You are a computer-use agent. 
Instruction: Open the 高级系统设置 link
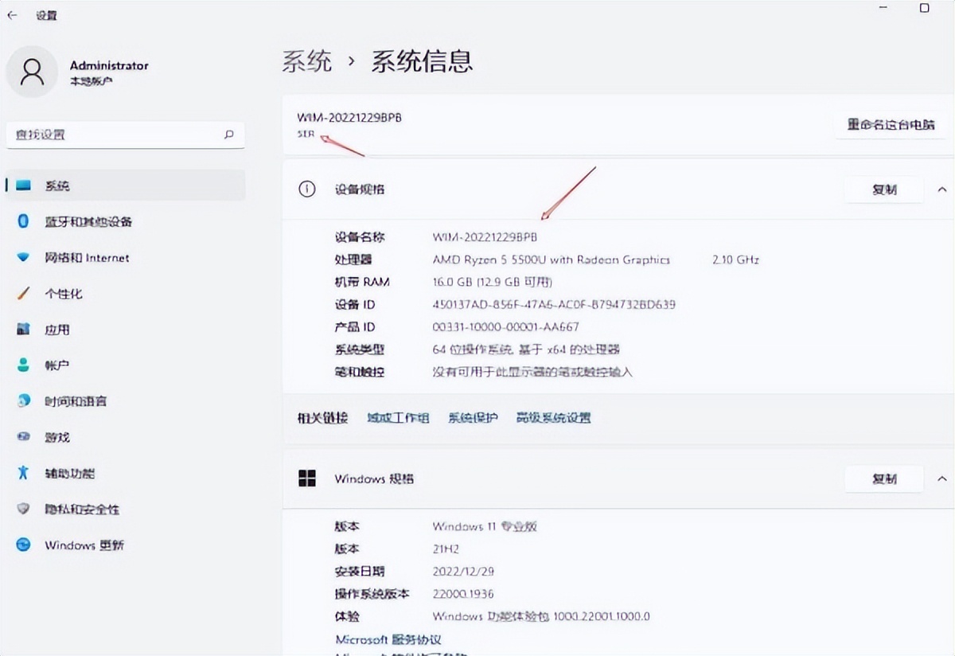553,418
